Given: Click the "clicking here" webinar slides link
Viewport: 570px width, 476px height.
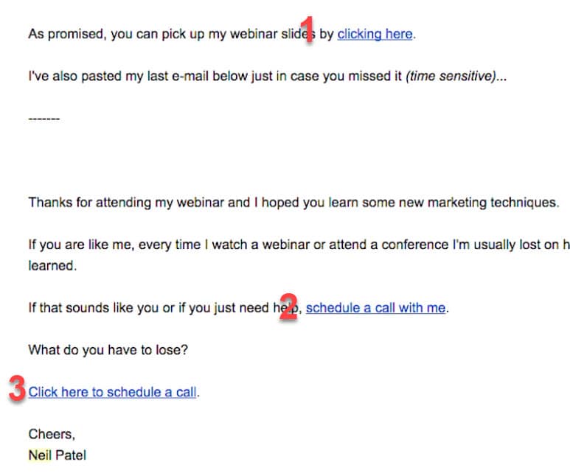Looking at the screenshot, I should click(375, 34).
